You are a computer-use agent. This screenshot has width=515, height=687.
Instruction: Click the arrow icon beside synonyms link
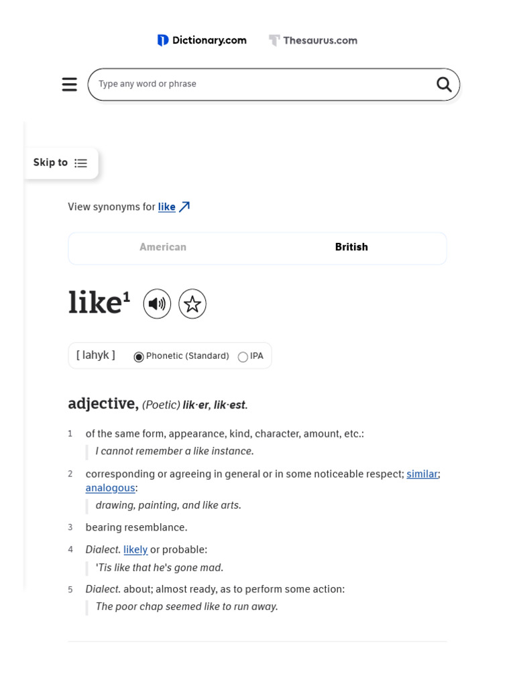184,207
